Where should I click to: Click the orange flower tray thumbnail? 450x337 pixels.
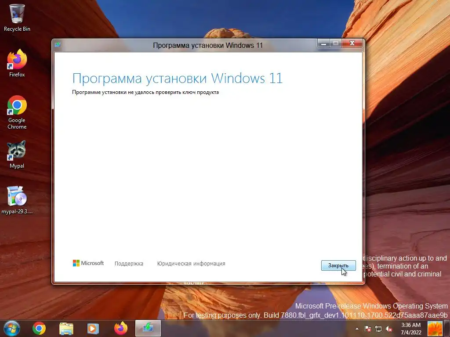pos(435,328)
